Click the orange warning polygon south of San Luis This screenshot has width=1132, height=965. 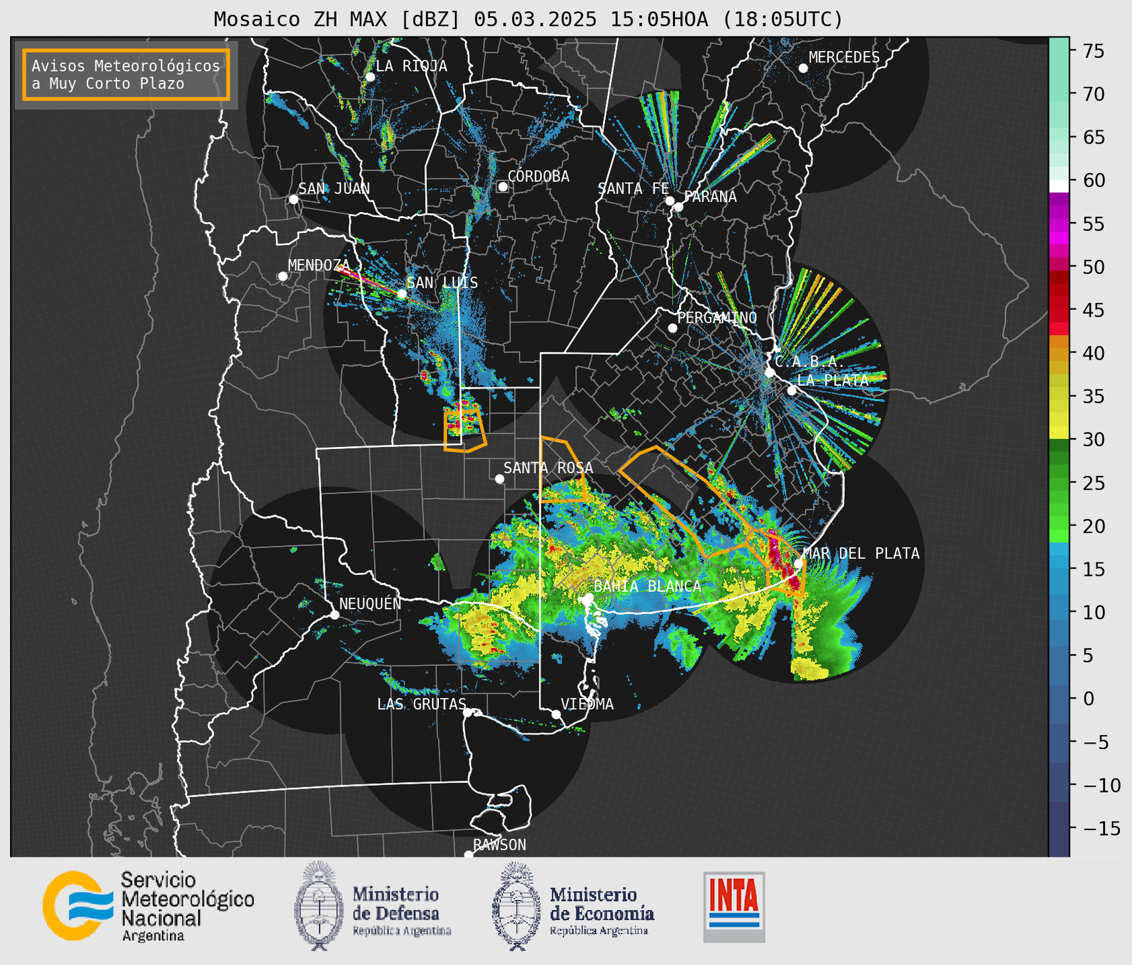point(464,429)
